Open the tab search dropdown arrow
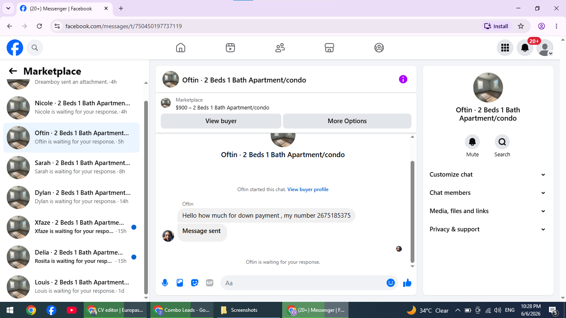566x318 pixels. (x=8, y=8)
